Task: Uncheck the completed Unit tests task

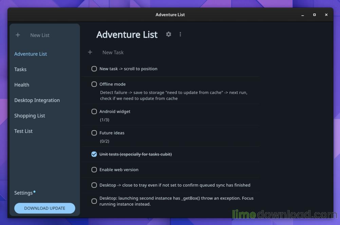Action: tap(94, 154)
